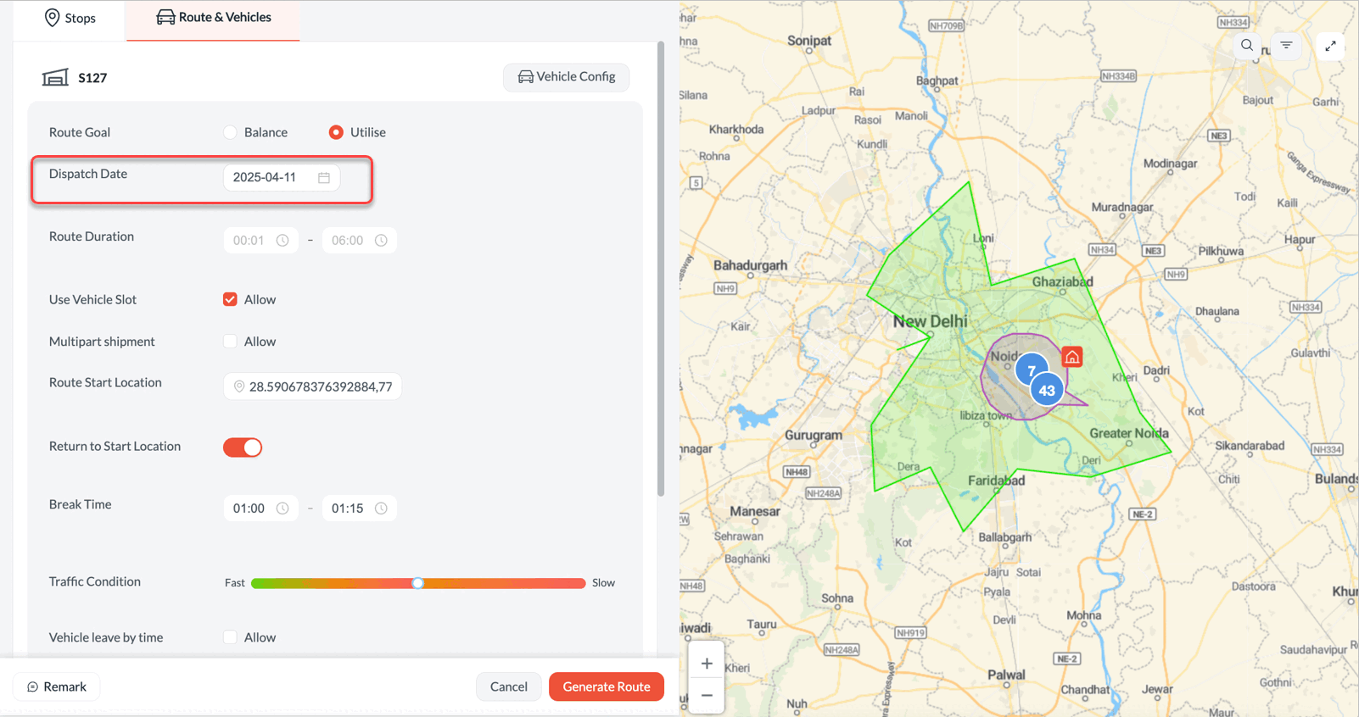This screenshot has width=1359, height=717.
Task: Click the Fast end label of traffic slider
Action: (235, 583)
